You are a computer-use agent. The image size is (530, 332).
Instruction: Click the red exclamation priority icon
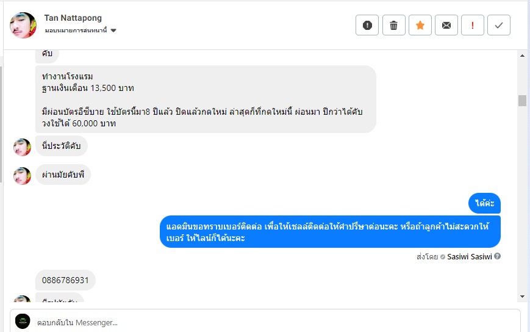[473, 25]
